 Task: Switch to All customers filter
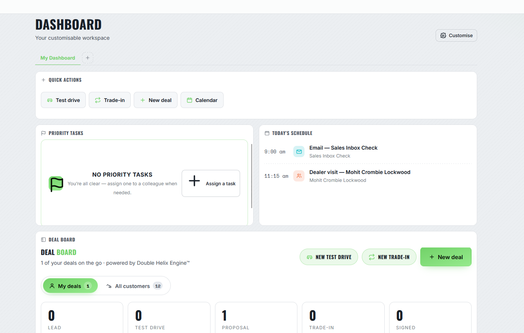pos(134,286)
